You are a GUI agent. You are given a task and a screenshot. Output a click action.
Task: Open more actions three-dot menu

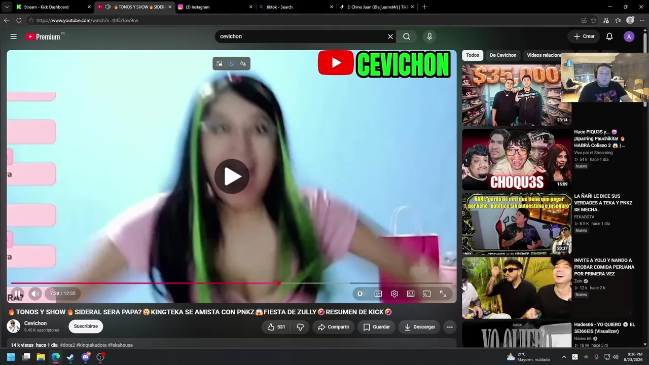pyautogui.click(x=450, y=327)
